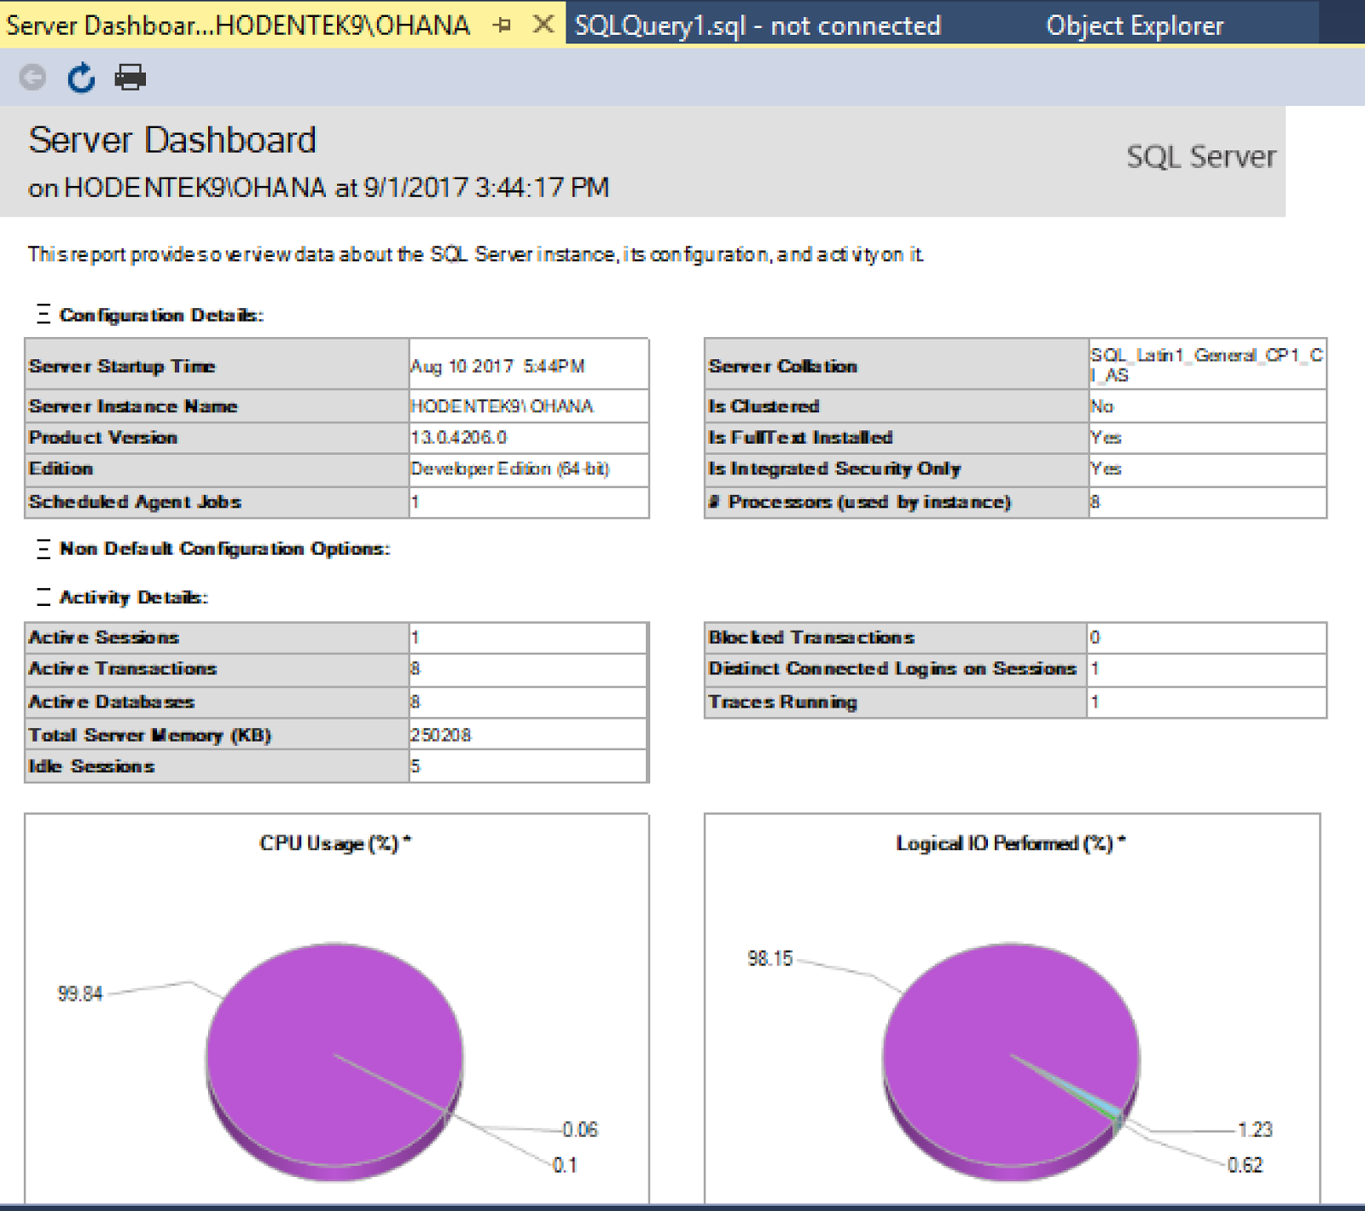Refresh the Server Dashboard report

tap(79, 77)
